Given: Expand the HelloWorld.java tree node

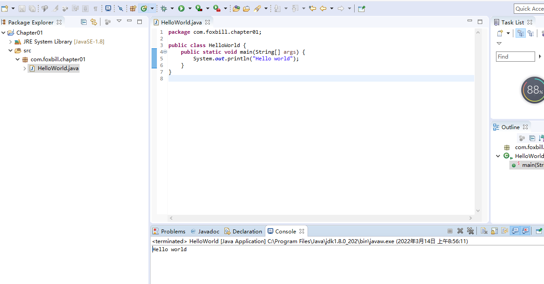Looking at the screenshot, I should (x=25, y=68).
